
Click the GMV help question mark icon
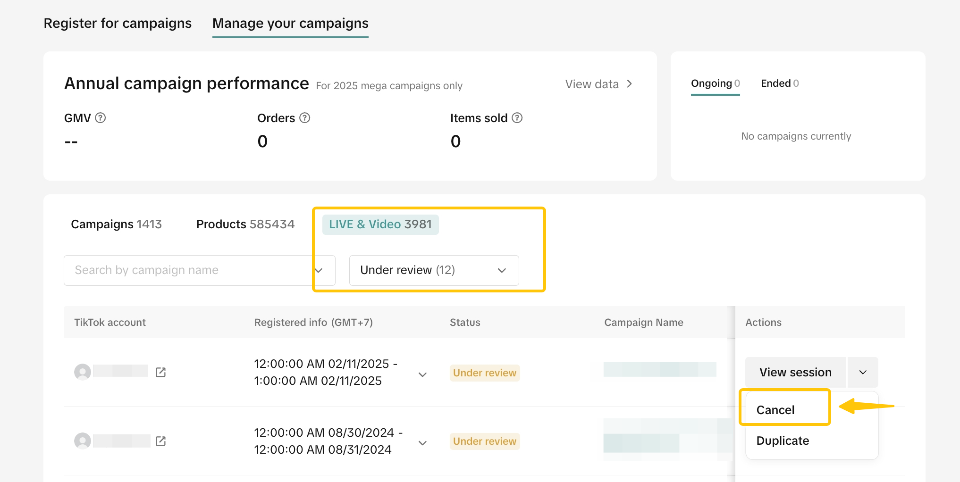100,118
